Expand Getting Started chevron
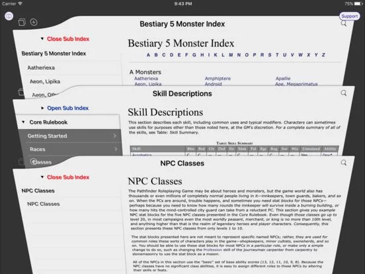Image resolution: width=365 pixels, height=274 pixels. point(115,136)
